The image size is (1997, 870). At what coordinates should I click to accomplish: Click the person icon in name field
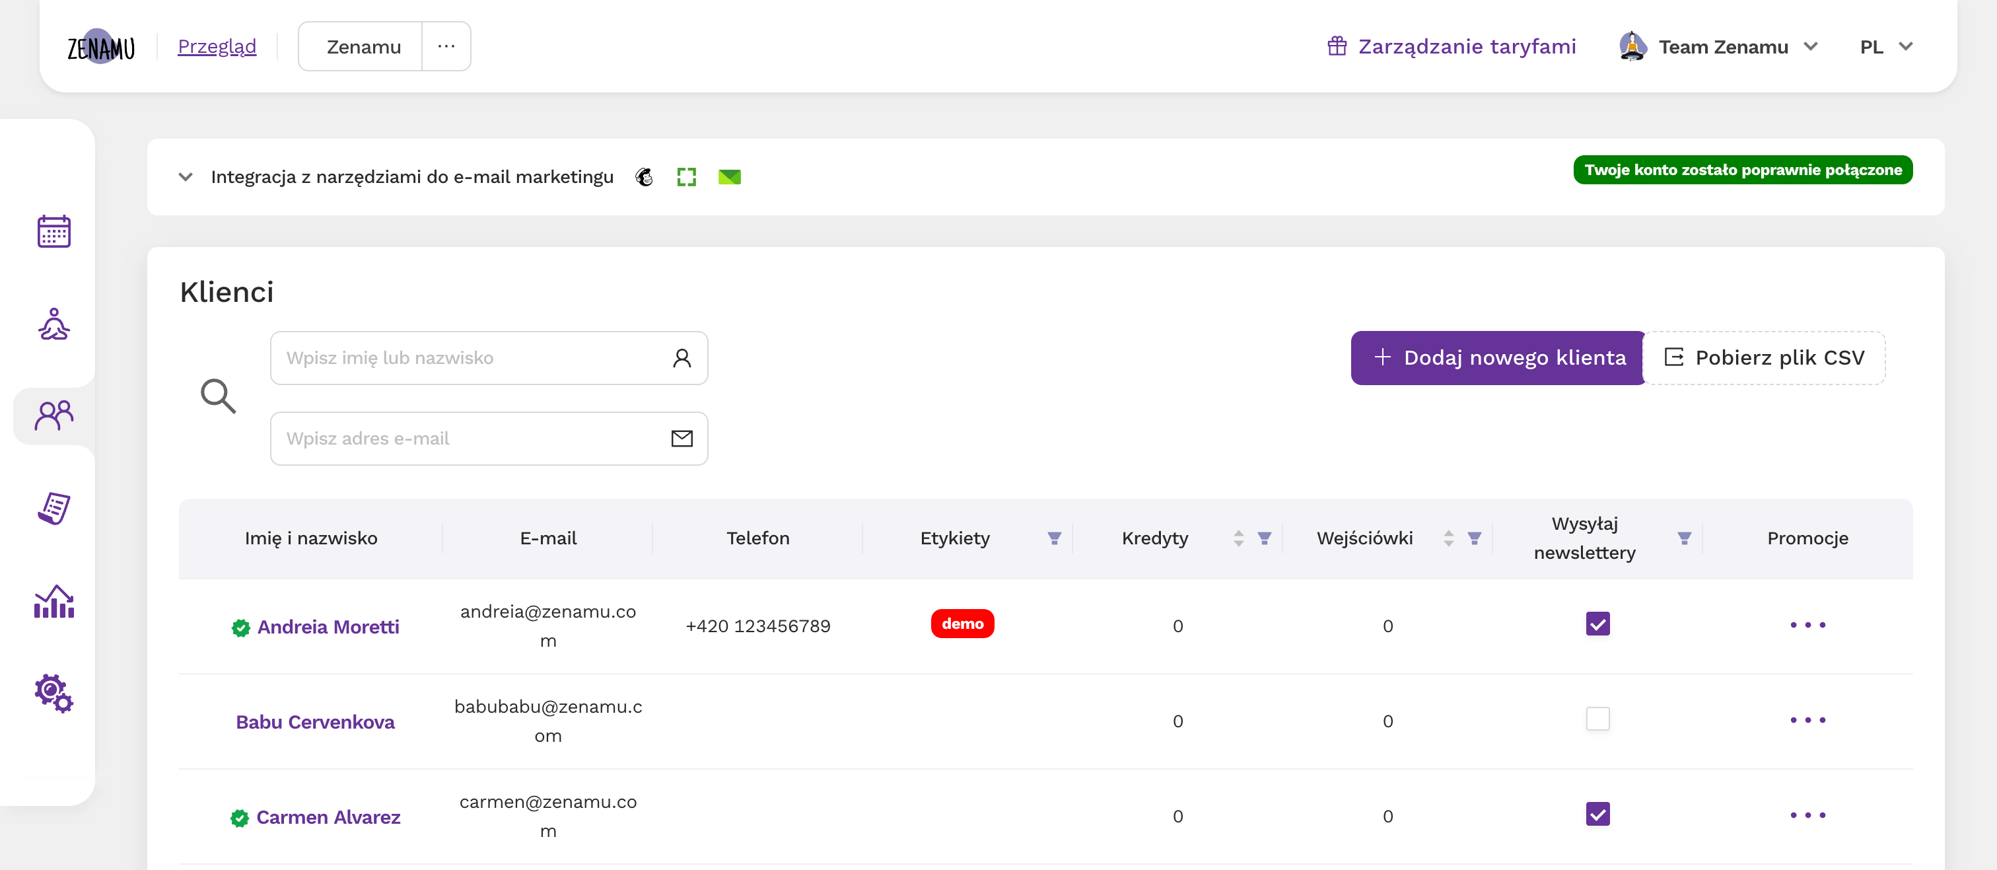pyautogui.click(x=682, y=358)
